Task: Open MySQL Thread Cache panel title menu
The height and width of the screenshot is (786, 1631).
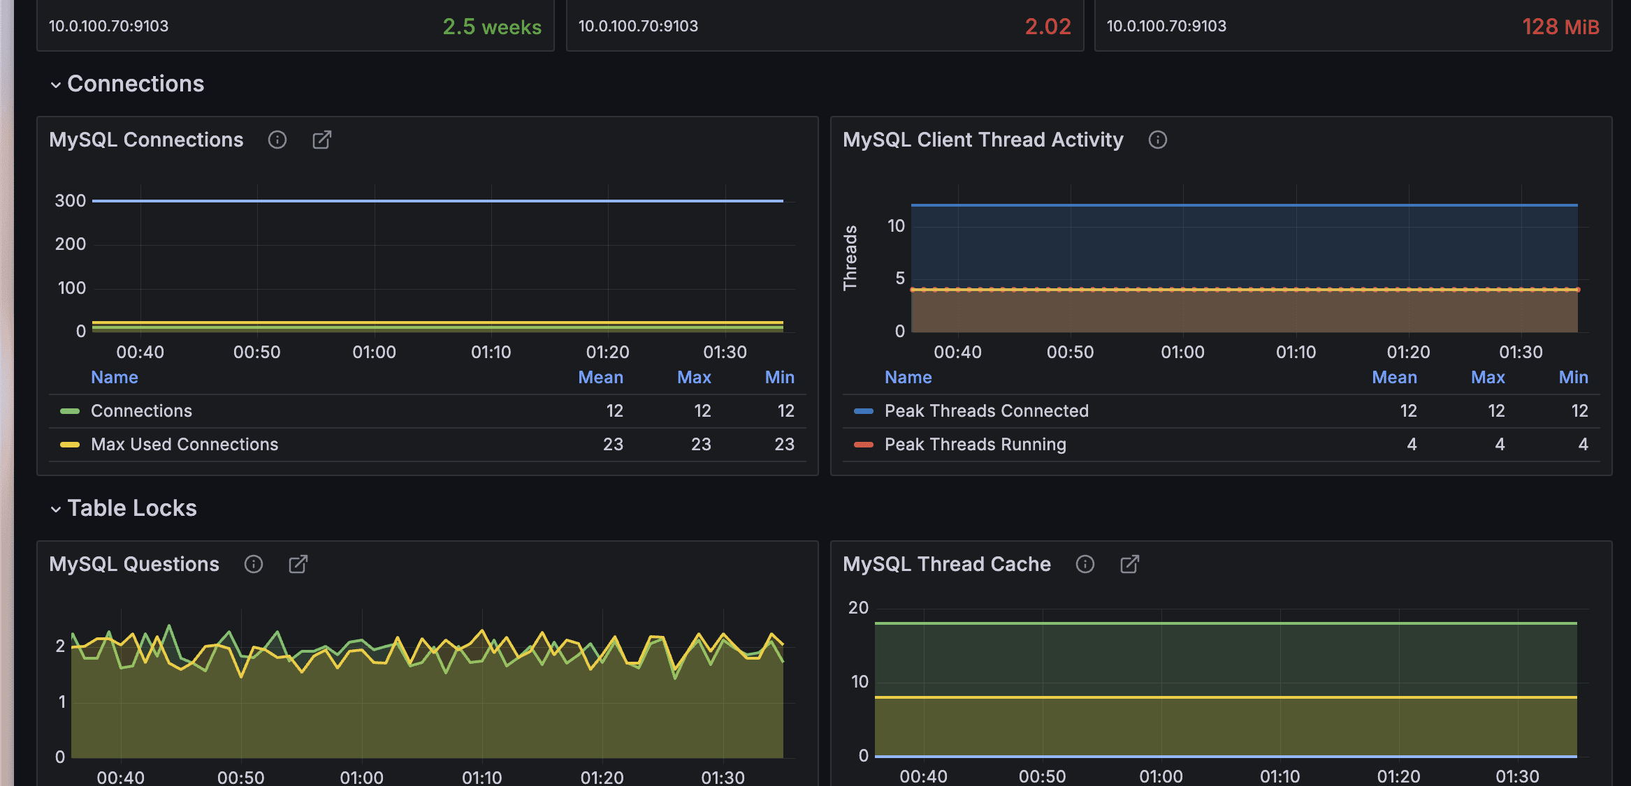Action: coord(946,564)
